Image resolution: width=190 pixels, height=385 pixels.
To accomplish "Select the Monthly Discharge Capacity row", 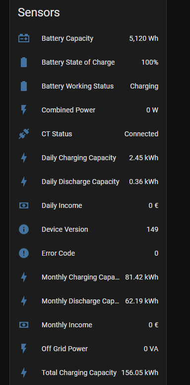I will [88, 301].
